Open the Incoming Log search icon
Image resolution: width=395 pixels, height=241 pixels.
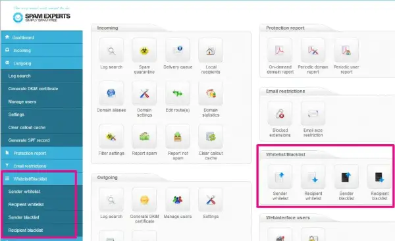click(x=111, y=50)
